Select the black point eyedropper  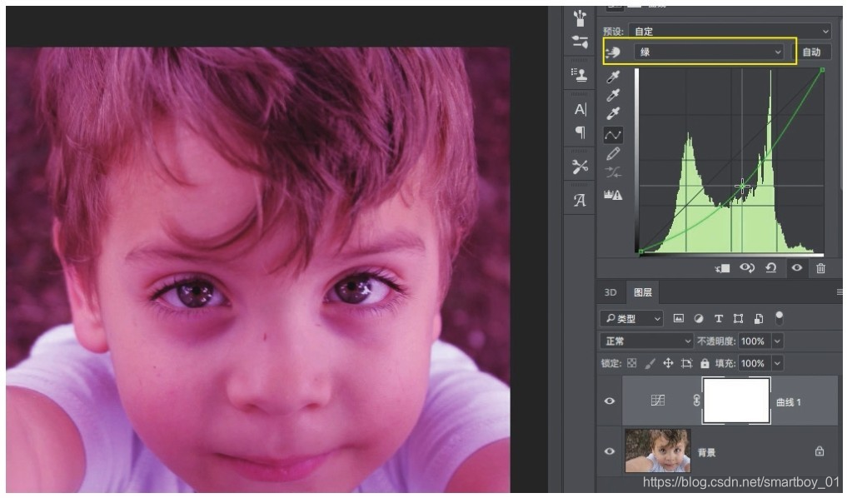(613, 77)
